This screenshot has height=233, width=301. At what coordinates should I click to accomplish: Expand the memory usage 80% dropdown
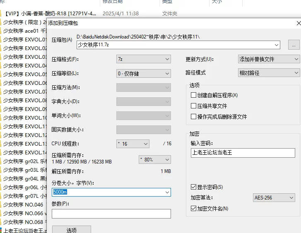155,159
